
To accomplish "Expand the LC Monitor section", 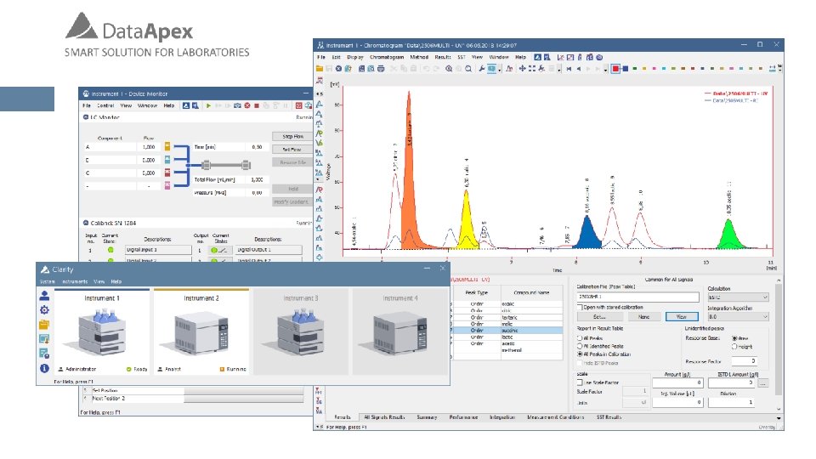I will tap(85, 117).
